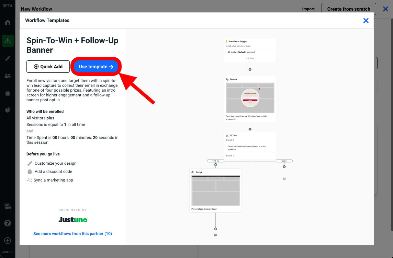Click the Create from scratch button
Image resolution: width=393 pixels, height=258 pixels.
[x=349, y=9]
